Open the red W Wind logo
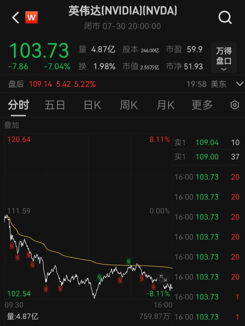The image size is (245, 326). tap(31, 17)
